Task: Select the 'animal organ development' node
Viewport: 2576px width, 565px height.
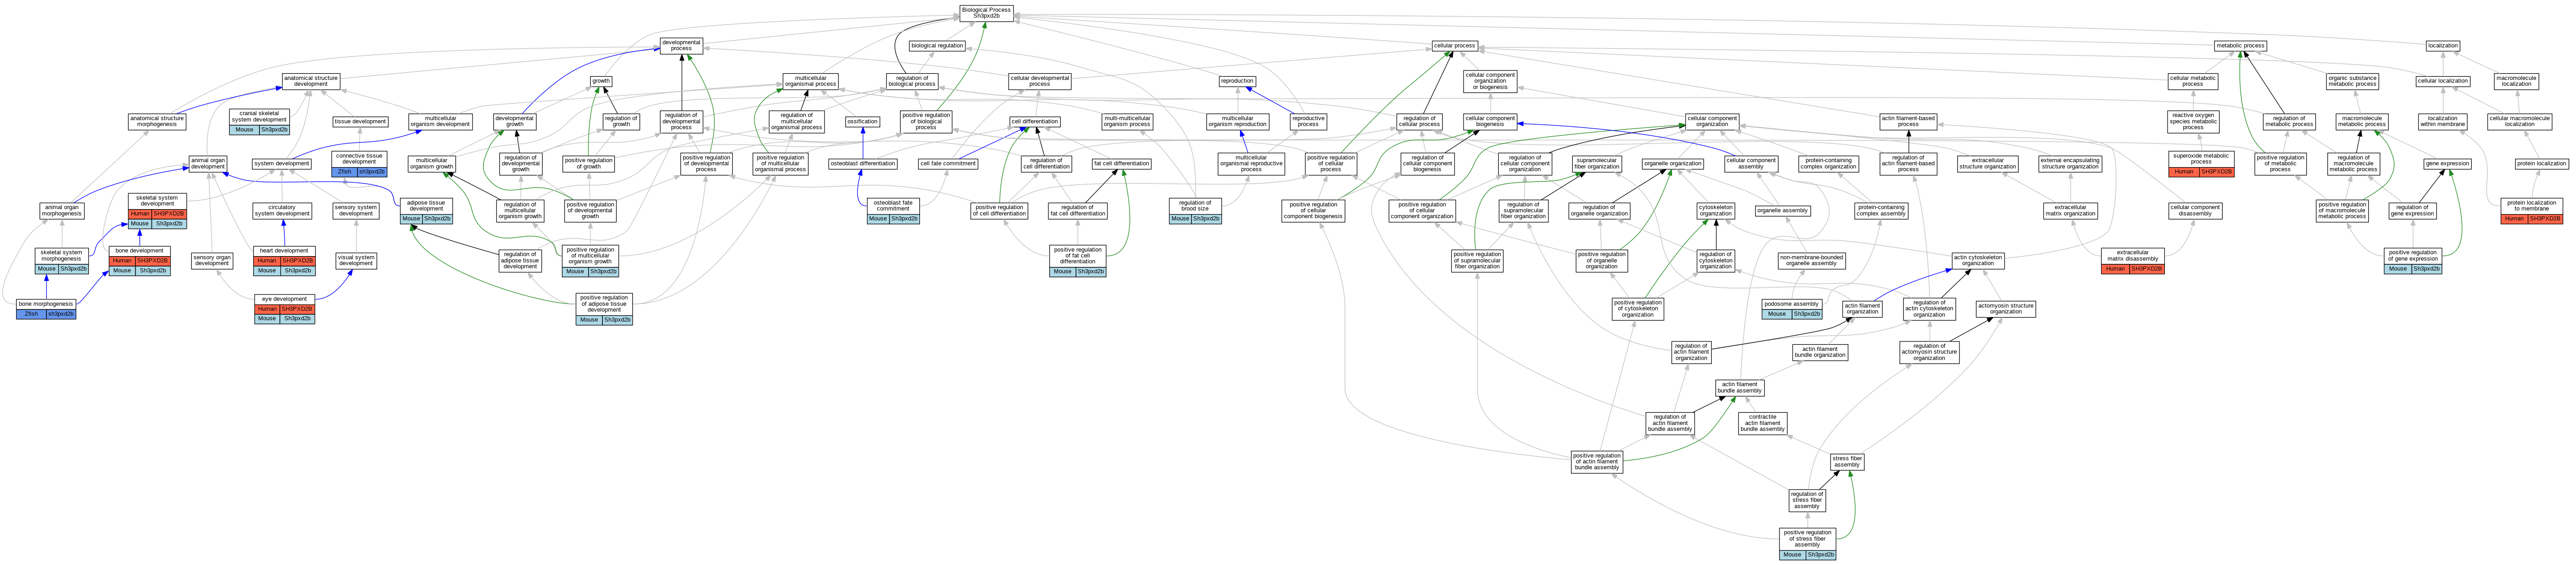Action: pyautogui.click(x=208, y=164)
